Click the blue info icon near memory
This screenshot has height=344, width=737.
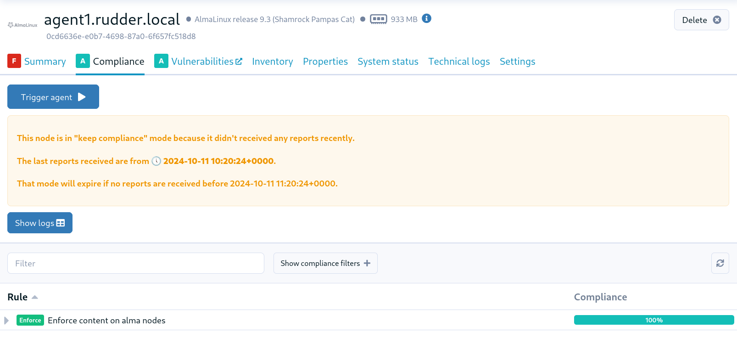point(426,18)
